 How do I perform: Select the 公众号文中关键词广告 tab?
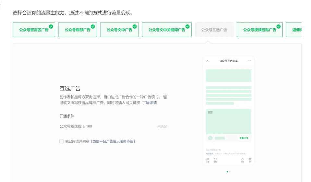[x=167, y=30]
